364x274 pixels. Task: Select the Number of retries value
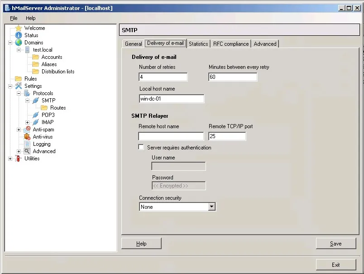click(163, 77)
